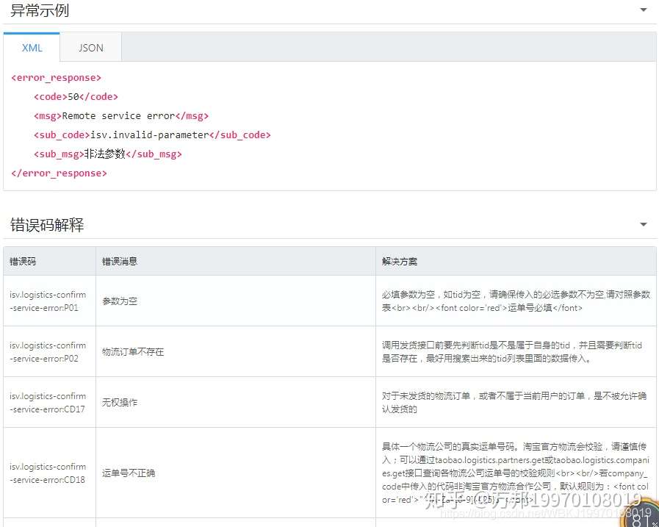
Task: Click the solution text starting 具体一个物流公司
Action: pyautogui.click(x=515, y=473)
